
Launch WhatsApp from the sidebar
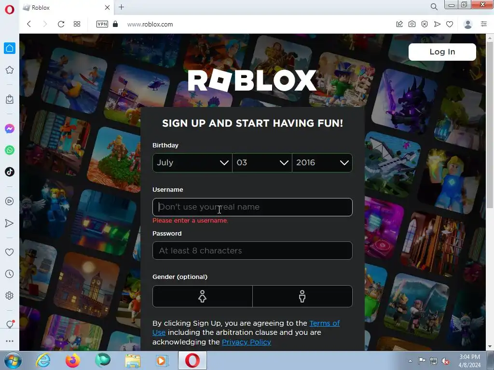[10, 150]
